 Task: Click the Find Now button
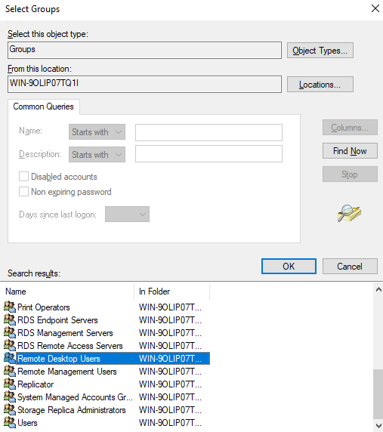click(x=350, y=151)
